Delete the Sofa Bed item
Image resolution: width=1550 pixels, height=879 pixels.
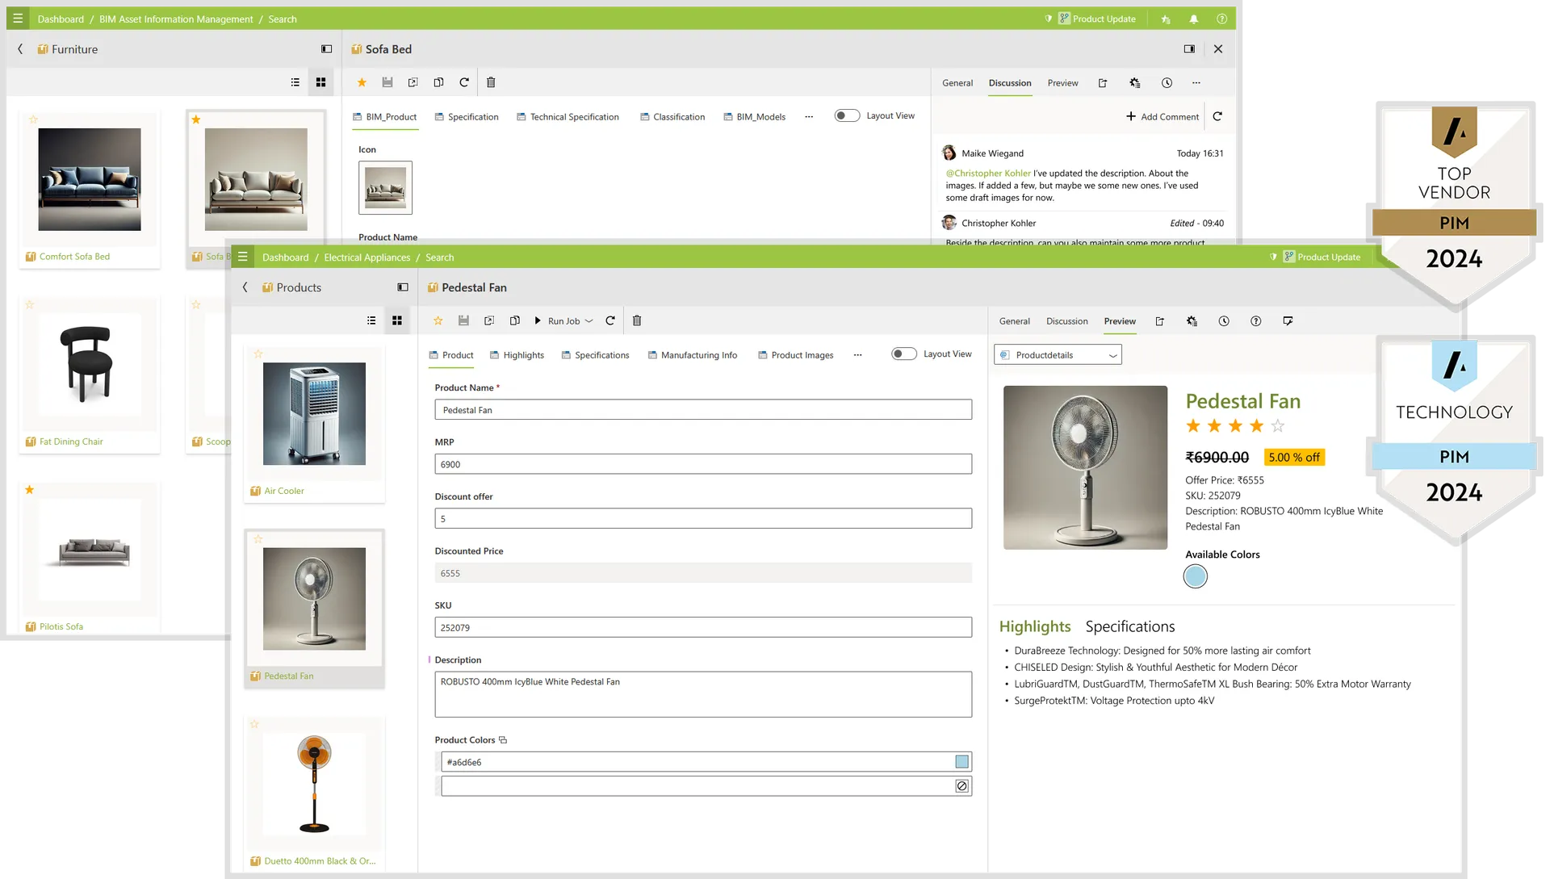[x=491, y=82]
